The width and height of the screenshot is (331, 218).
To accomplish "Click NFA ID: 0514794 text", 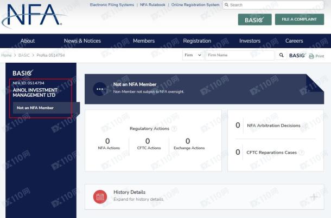I will (x=29, y=83).
